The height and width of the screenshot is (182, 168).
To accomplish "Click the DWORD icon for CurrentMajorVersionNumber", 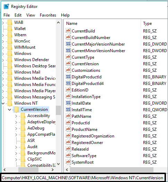I will (x=68, y=44).
